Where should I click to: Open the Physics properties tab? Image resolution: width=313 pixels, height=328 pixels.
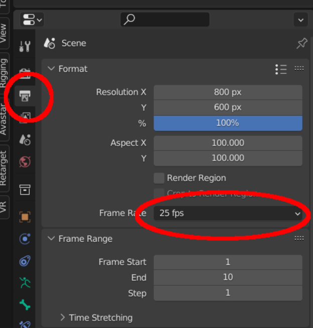pyautogui.click(x=25, y=239)
